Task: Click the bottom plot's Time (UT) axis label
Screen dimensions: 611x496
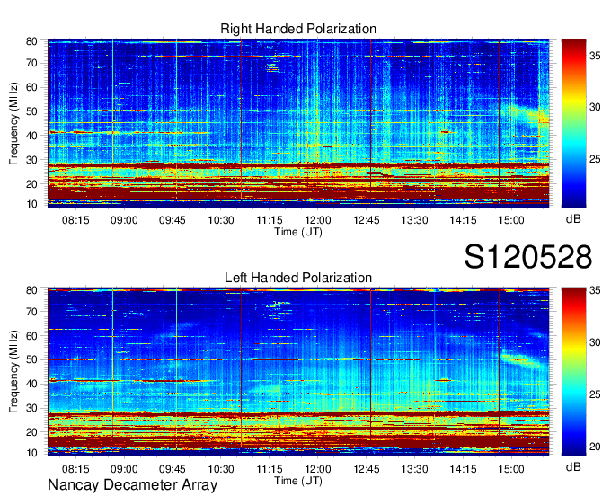Action: (298, 481)
